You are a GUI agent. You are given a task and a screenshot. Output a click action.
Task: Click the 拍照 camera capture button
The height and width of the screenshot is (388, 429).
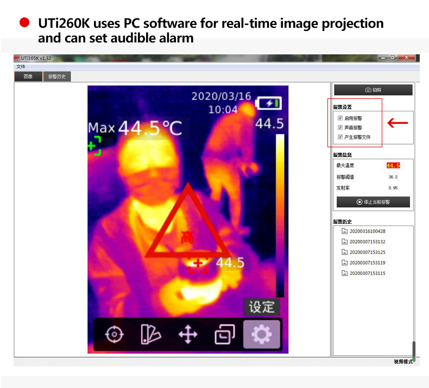click(373, 90)
